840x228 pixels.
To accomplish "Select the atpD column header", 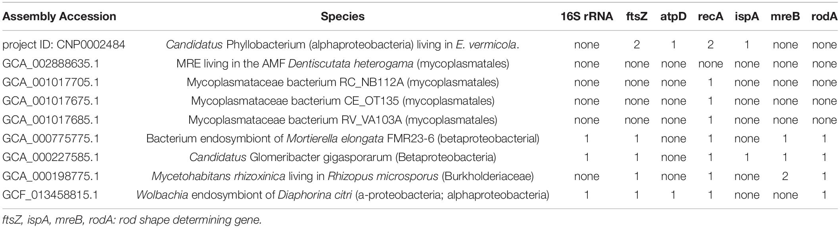I will (673, 17).
